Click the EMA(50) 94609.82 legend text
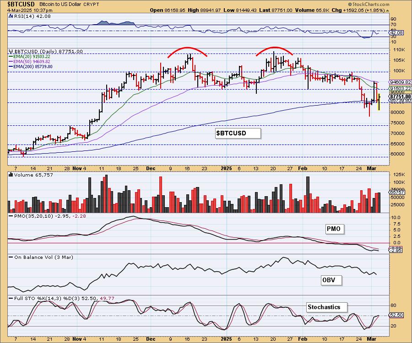Image resolution: width=412 pixels, height=343 pixels. tap(32, 62)
